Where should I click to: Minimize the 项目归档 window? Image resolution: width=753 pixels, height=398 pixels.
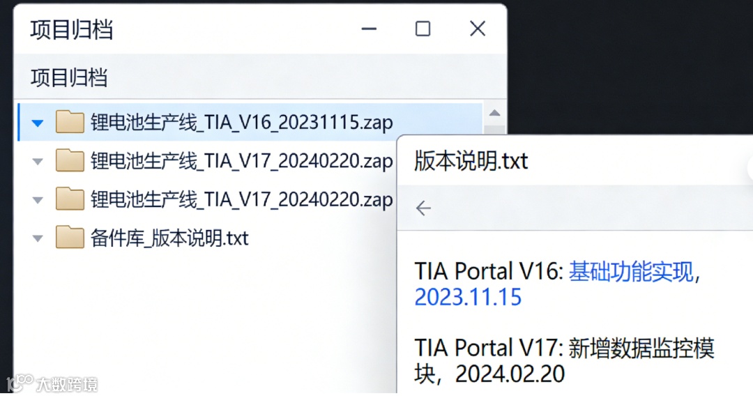(369, 29)
